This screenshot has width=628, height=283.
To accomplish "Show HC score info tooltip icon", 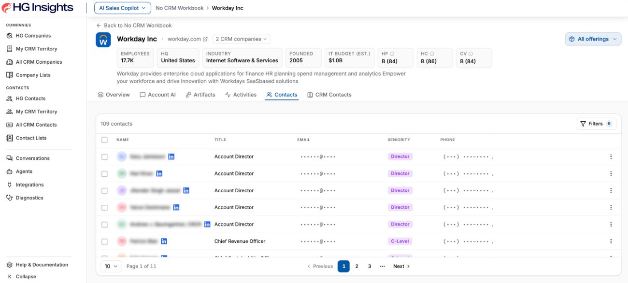I will 431,54.
